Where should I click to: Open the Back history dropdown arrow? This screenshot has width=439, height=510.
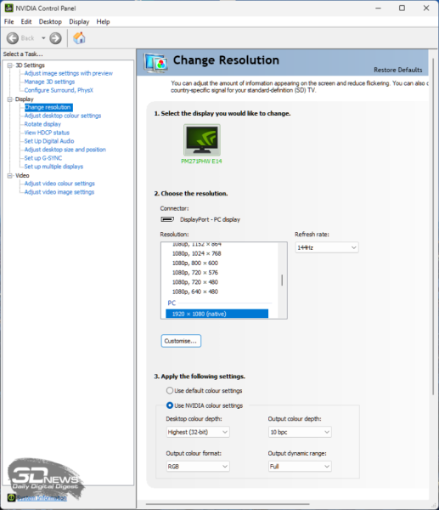[43, 38]
